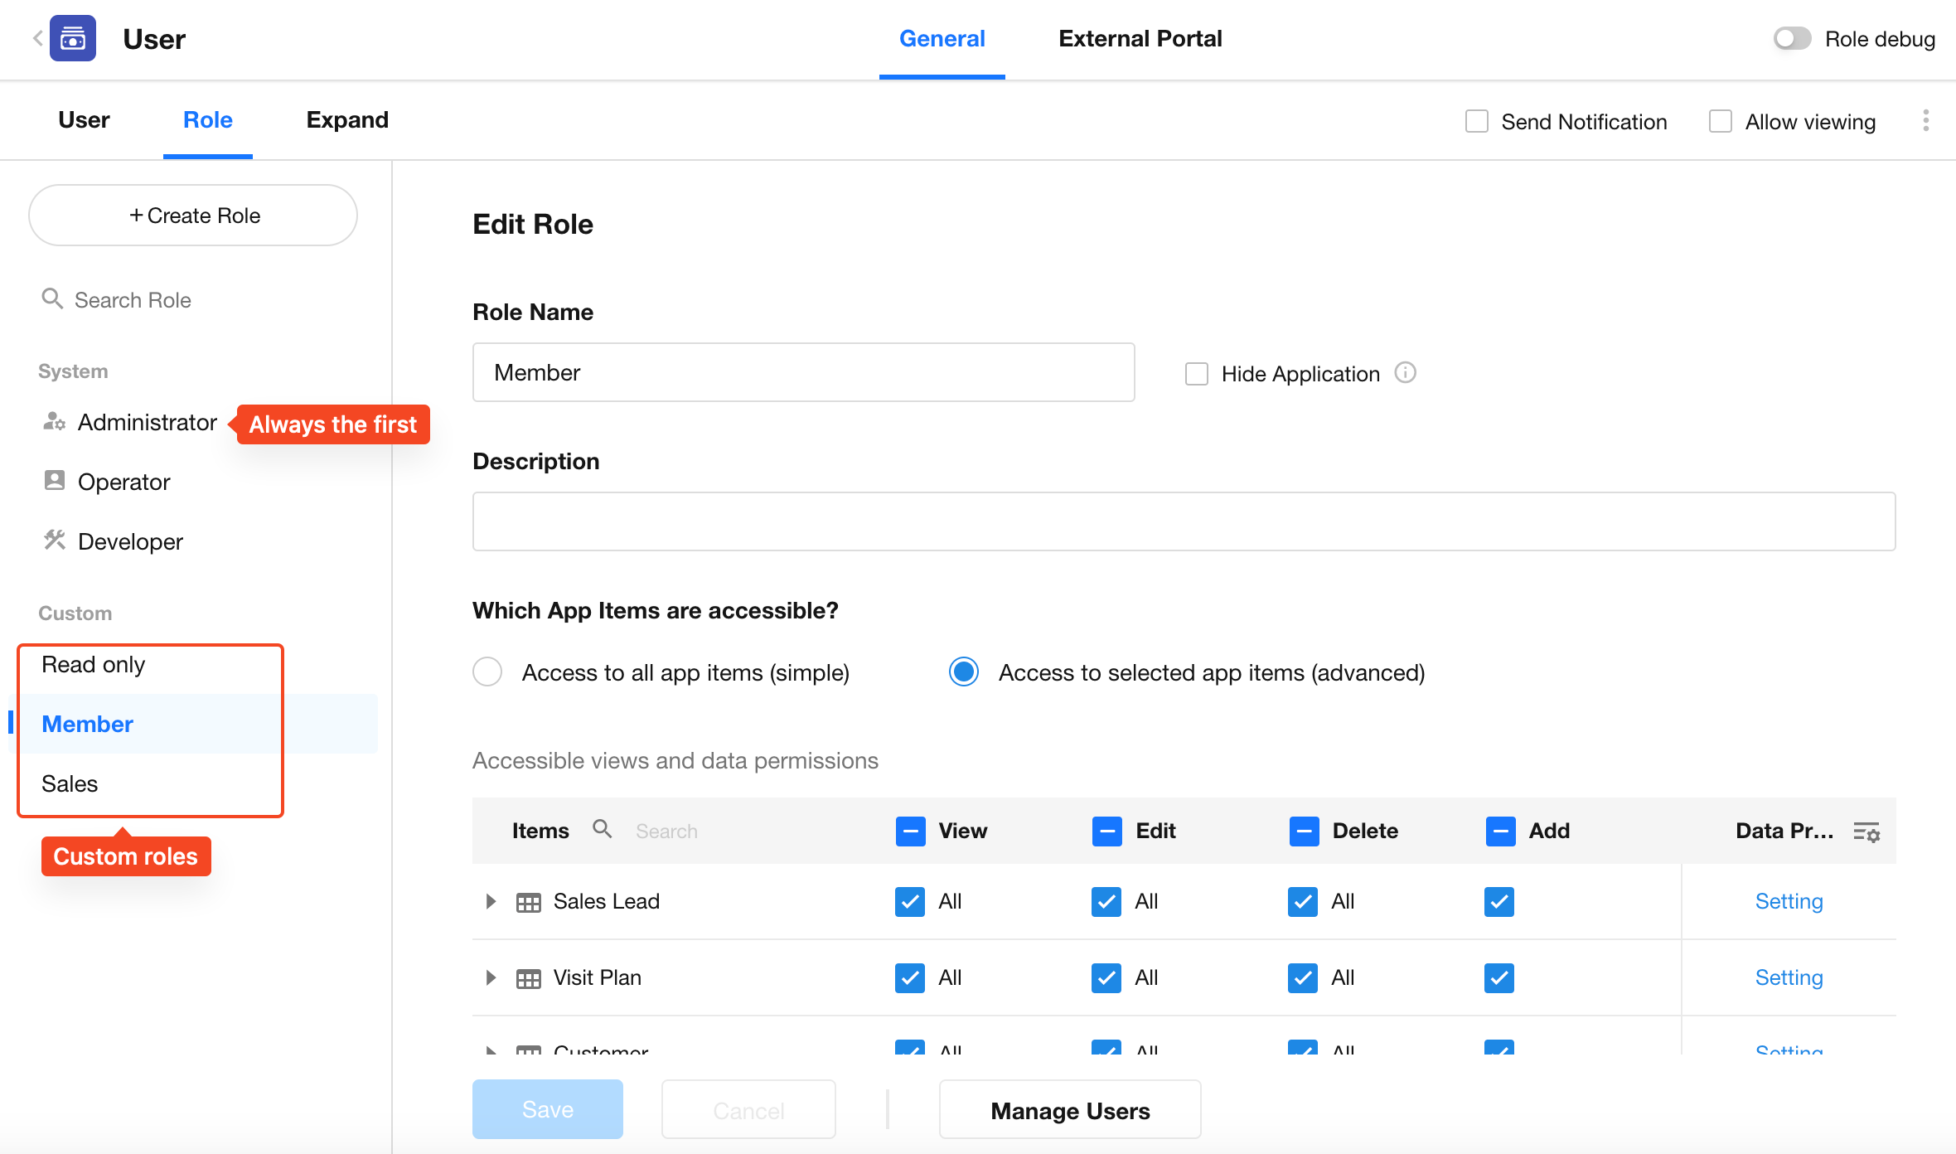The width and height of the screenshot is (1956, 1154).
Task: Toggle the Role debug switch
Action: (x=1792, y=39)
